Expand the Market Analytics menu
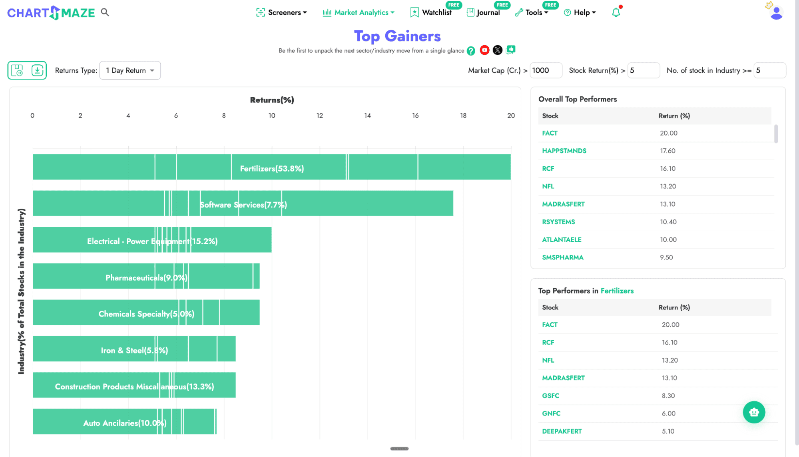 (x=364, y=12)
